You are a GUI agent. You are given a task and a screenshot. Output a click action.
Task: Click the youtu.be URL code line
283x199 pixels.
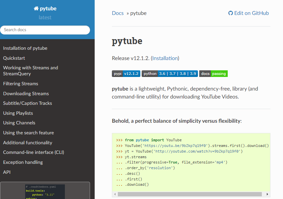tap(193, 146)
